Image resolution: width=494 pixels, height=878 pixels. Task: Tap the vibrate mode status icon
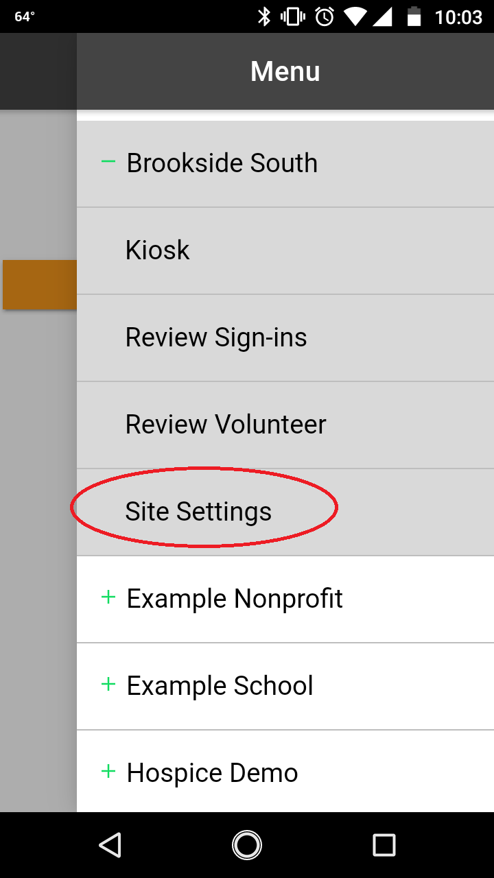point(293,16)
